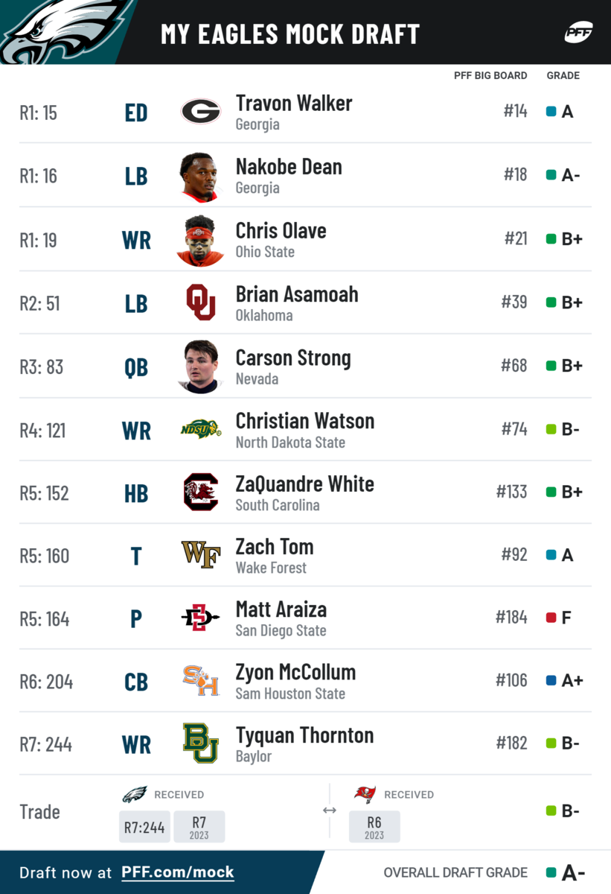
Task: Click the Wake Forest logo
Action: click(200, 555)
